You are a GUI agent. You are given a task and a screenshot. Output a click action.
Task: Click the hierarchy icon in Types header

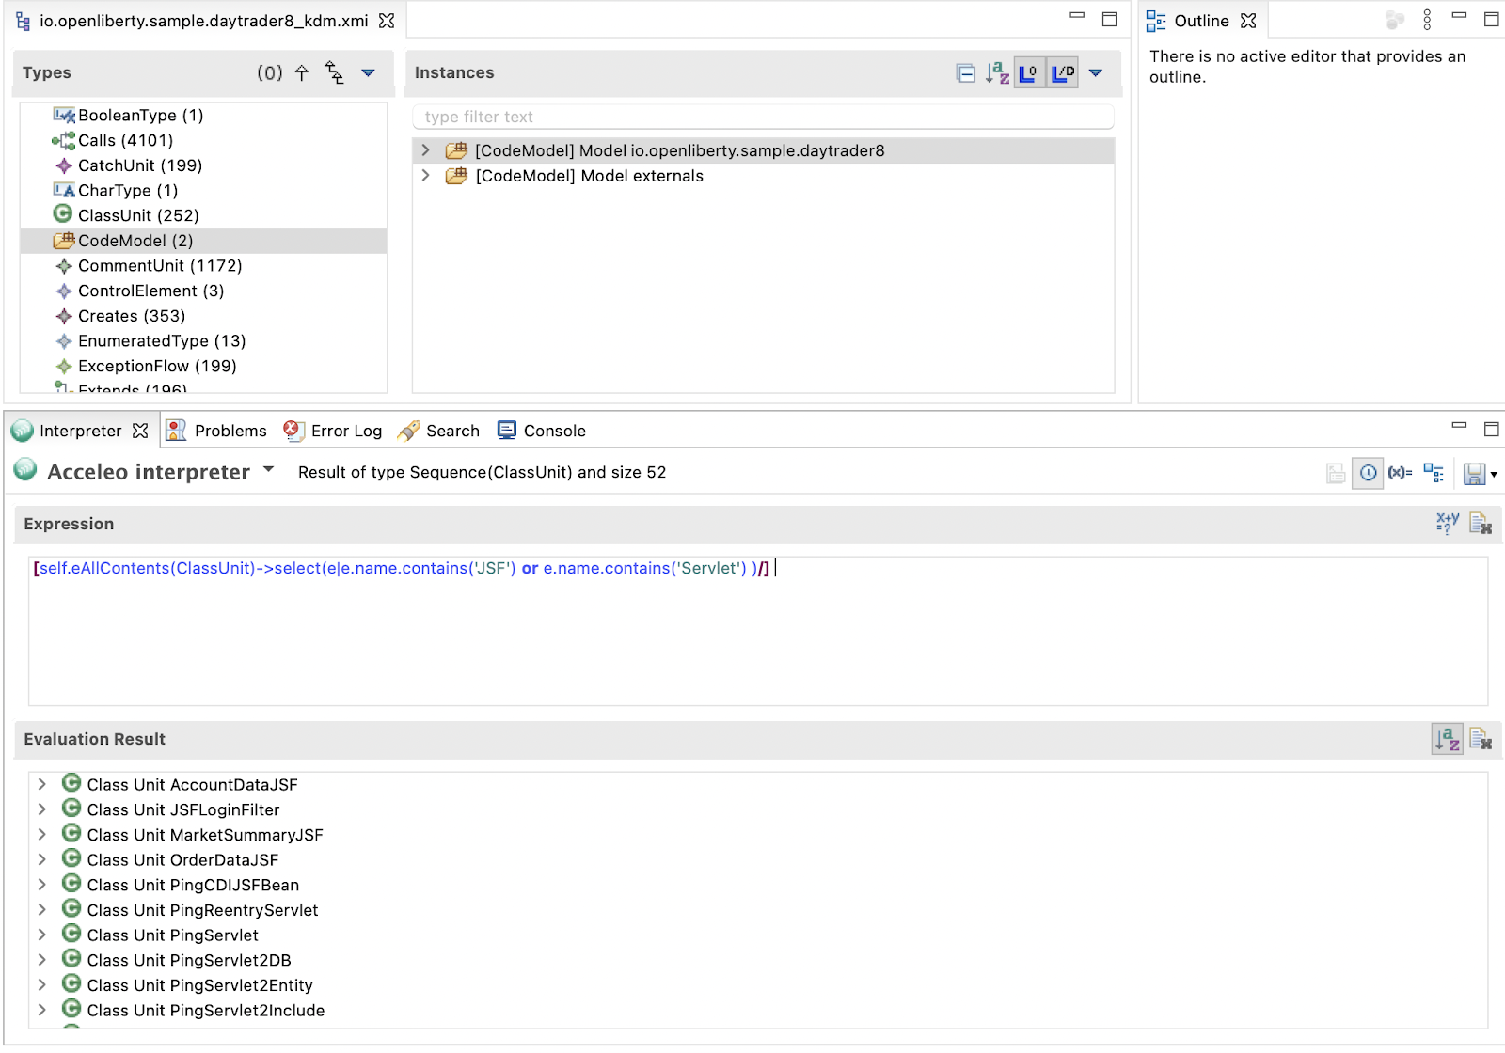point(334,73)
